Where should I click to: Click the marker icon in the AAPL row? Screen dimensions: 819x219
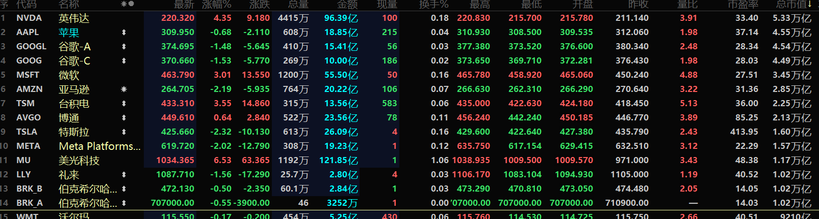[x=123, y=33]
